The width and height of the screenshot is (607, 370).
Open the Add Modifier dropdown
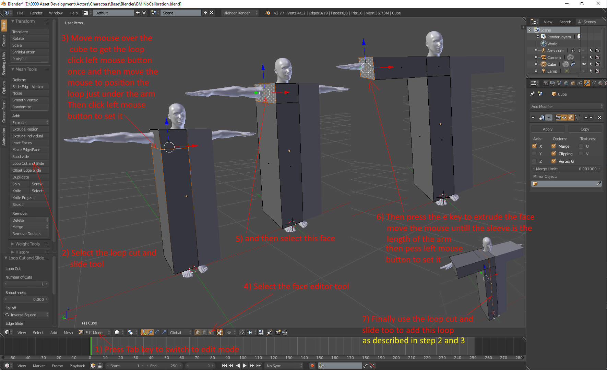click(x=567, y=107)
